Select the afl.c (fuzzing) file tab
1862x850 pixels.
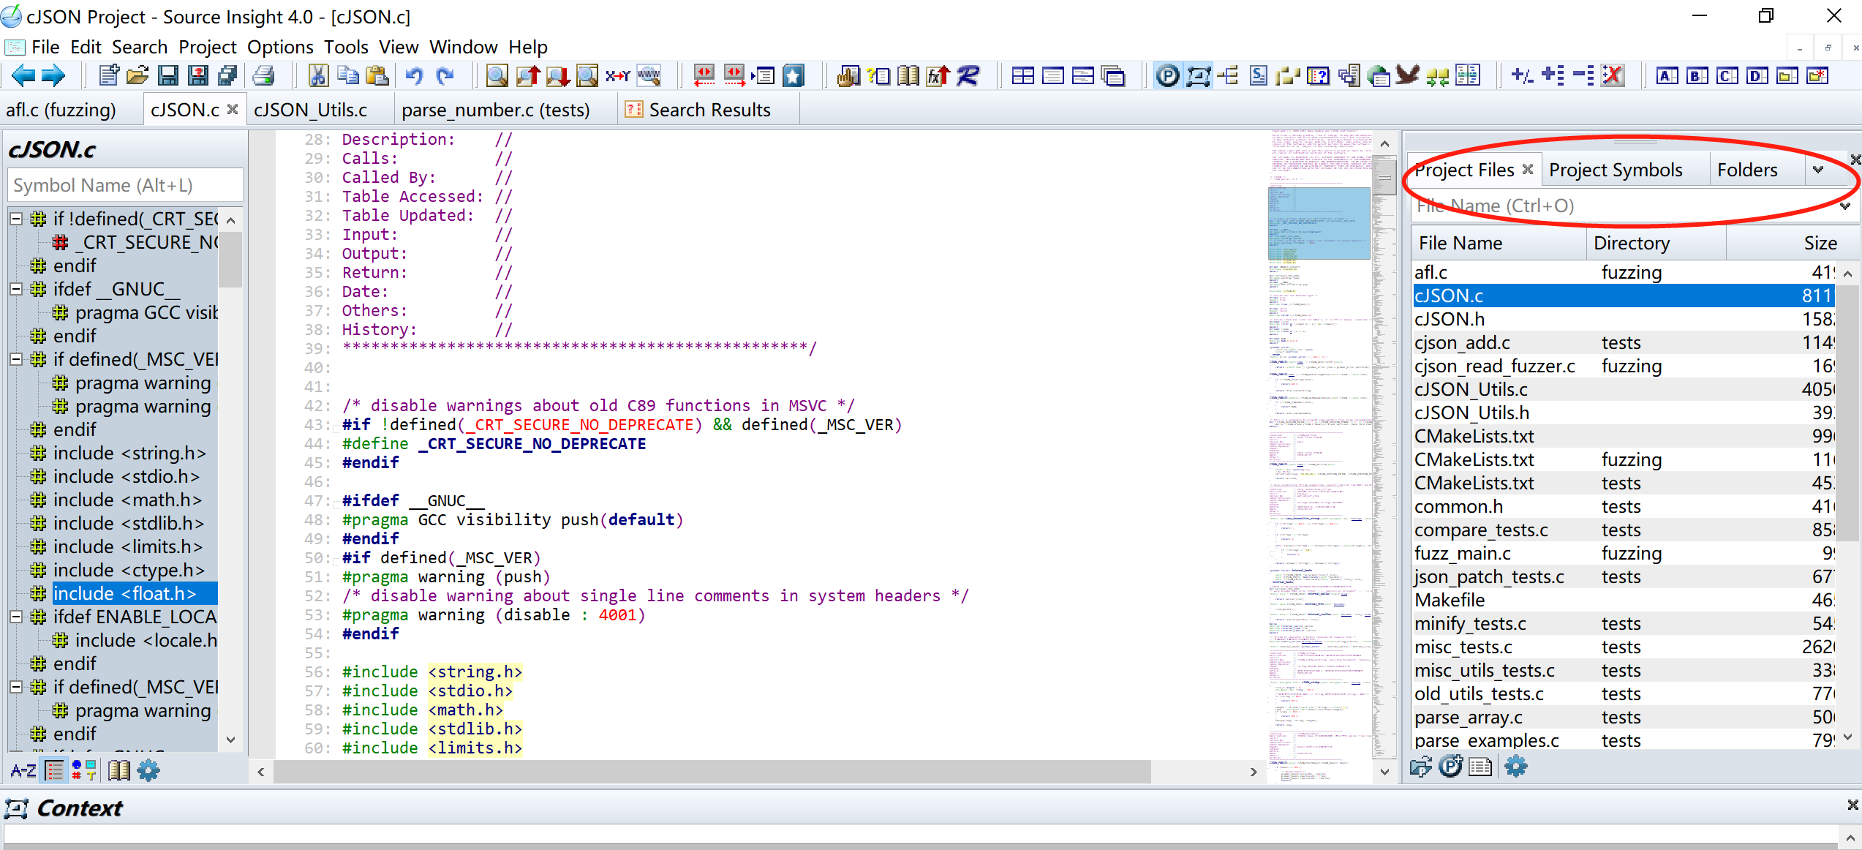[62, 109]
